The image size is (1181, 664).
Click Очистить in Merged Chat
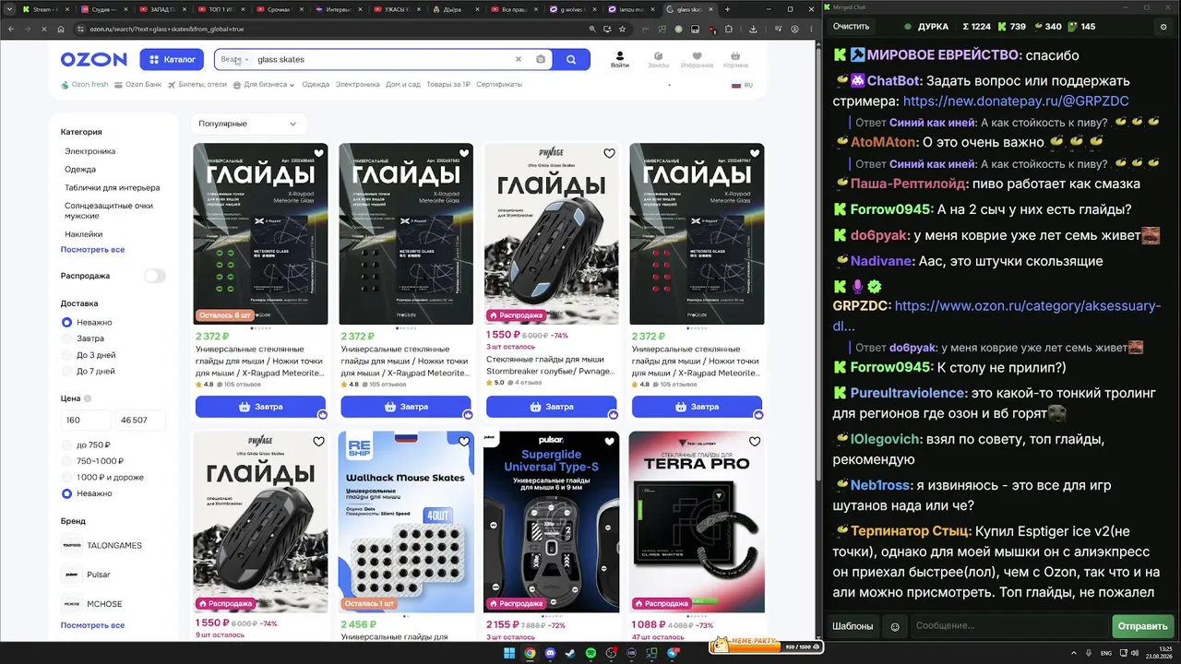click(851, 27)
